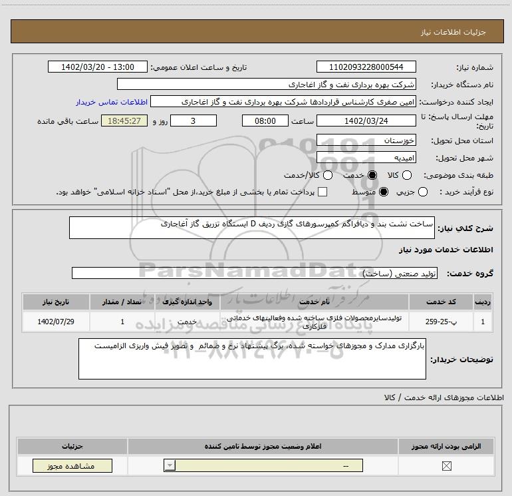Select the کالا/خدمت radio button
The height and width of the screenshot is (496, 512).
coord(328,175)
